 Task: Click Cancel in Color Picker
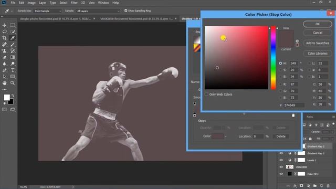pyautogui.click(x=318, y=33)
